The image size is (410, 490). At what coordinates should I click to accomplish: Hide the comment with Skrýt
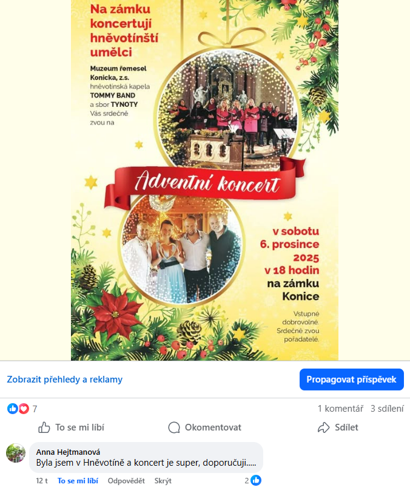click(x=163, y=481)
